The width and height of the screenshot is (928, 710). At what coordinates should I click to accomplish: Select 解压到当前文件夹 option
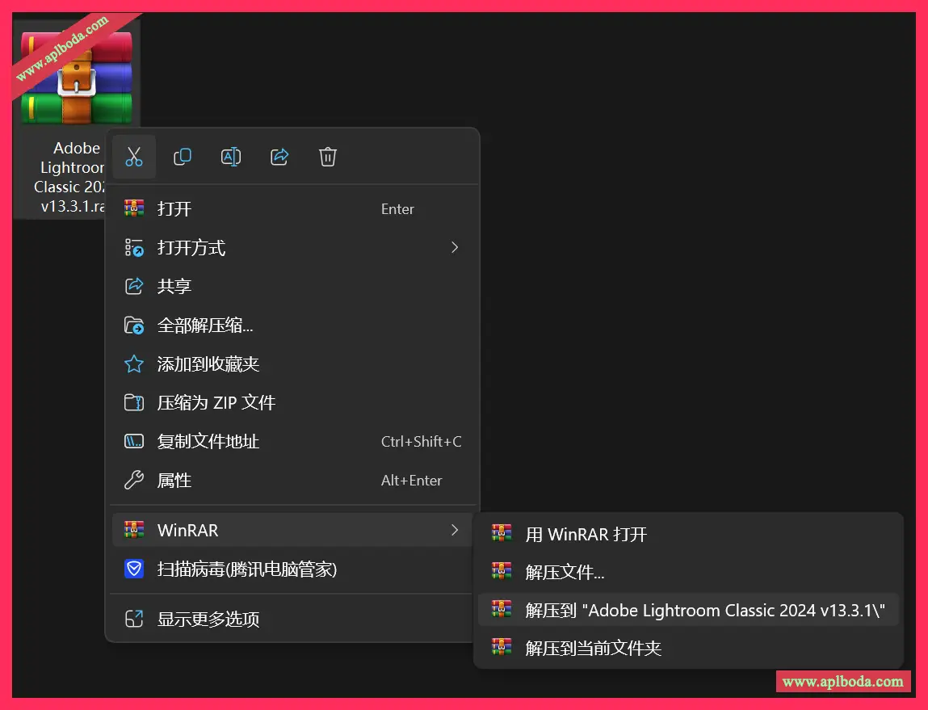click(x=594, y=648)
